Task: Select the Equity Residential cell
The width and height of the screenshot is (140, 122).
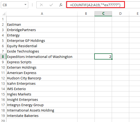Action: [x=42, y=46]
